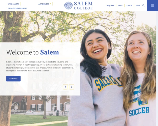Click the Salem College seal logo
This screenshot has height=126, width=158.
68,6
